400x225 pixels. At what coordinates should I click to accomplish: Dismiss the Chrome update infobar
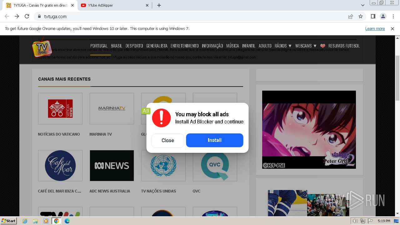pyautogui.click(x=392, y=28)
